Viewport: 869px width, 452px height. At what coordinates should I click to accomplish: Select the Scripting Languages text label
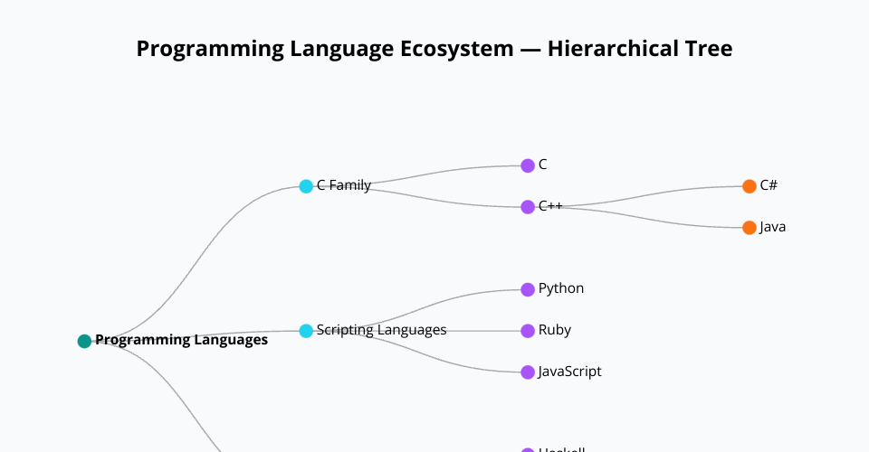[x=381, y=330]
